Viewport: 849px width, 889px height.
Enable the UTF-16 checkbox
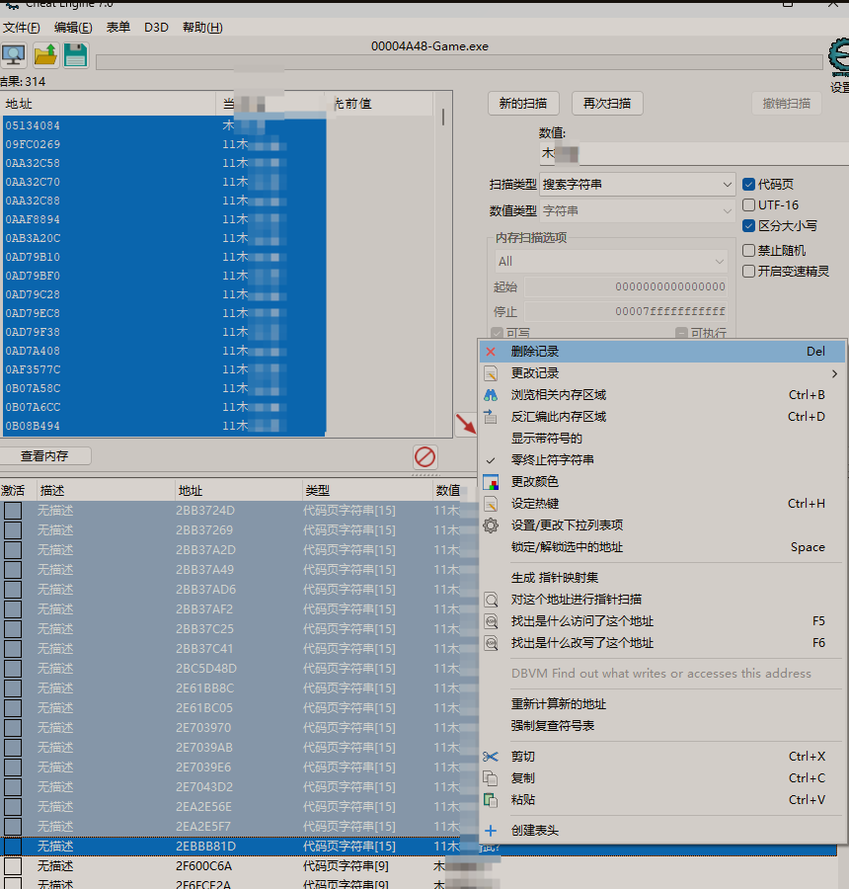click(x=748, y=204)
